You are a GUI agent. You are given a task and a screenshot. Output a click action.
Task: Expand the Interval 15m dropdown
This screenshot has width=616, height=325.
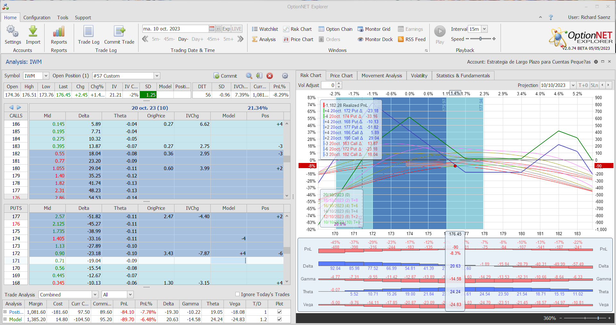[x=485, y=29]
